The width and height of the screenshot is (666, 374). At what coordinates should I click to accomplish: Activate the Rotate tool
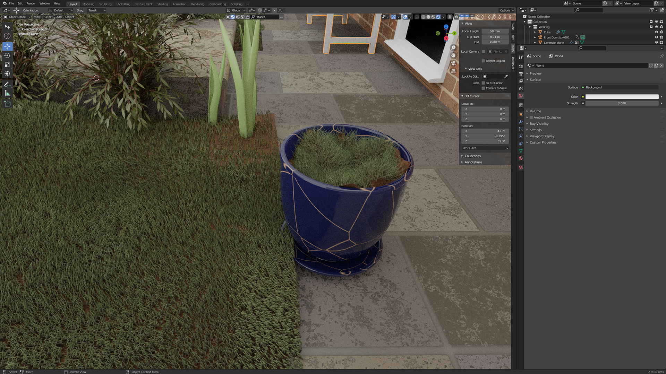[x=7, y=55]
